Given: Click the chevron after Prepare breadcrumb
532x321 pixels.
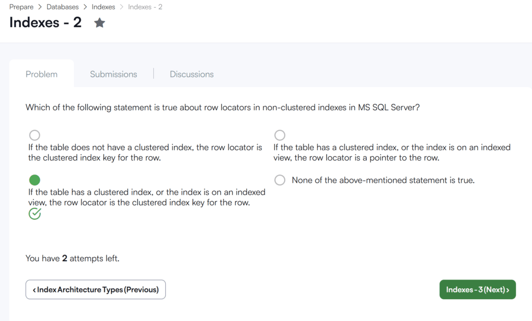Looking at the screenshot, I should pos(39,7).
